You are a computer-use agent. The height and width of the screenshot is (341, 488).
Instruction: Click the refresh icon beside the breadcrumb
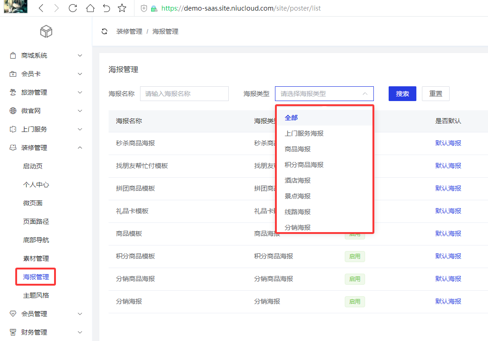click(104, 31)
